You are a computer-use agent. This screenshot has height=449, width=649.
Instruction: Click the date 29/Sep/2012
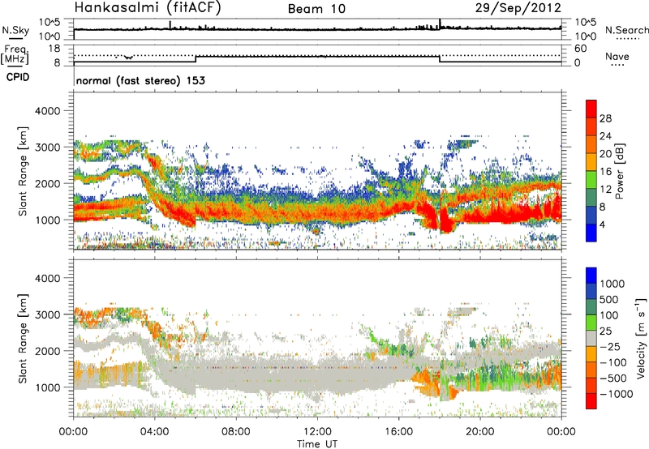[x=518, y=8]
